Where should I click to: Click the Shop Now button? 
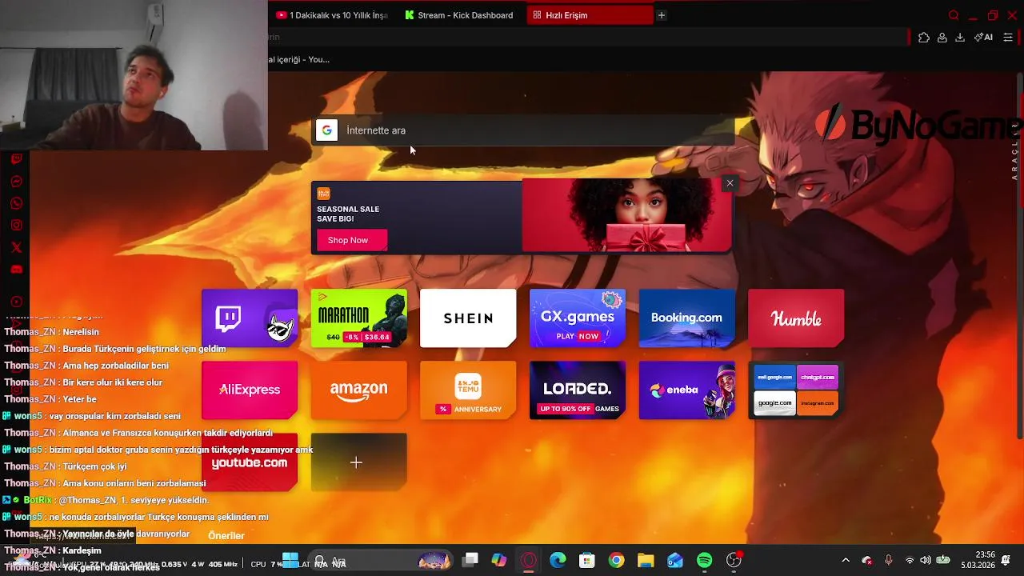click(x=351, y=240)
